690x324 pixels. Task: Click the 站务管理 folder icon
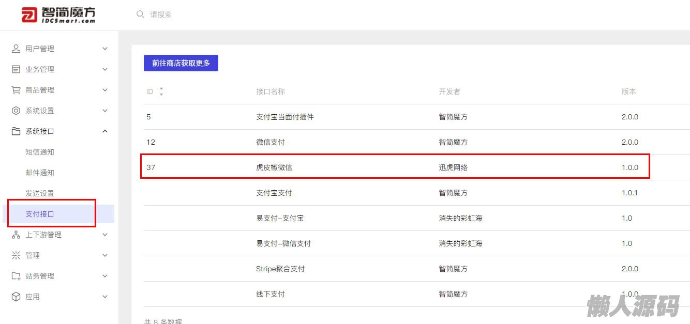pos(16,276)
